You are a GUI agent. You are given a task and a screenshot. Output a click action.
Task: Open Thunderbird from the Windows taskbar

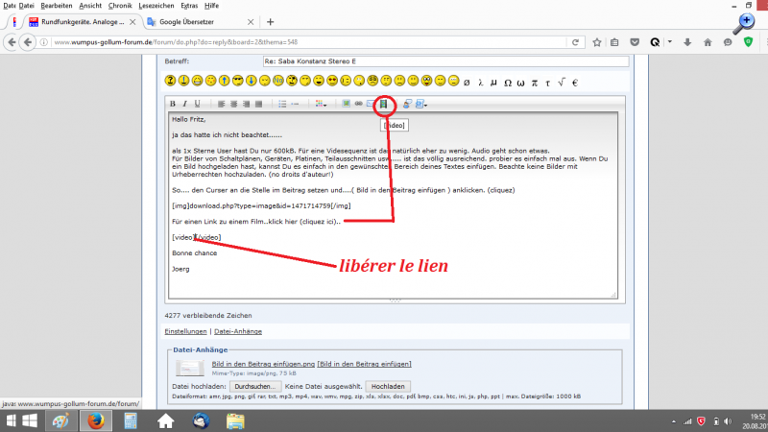point(201,420)
